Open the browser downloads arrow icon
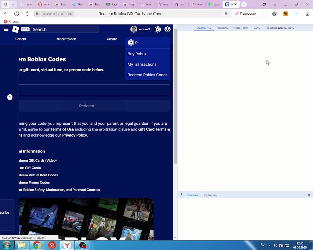Viewport: 313px width, 250px height. pyautogui.click(x=307, y=14)
